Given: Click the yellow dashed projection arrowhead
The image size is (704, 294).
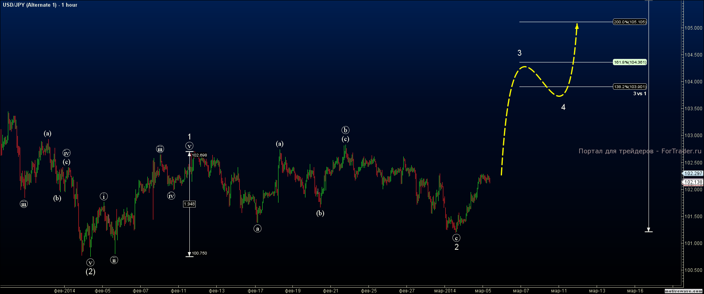Looking at the screenshot, I should pos(577,26).
